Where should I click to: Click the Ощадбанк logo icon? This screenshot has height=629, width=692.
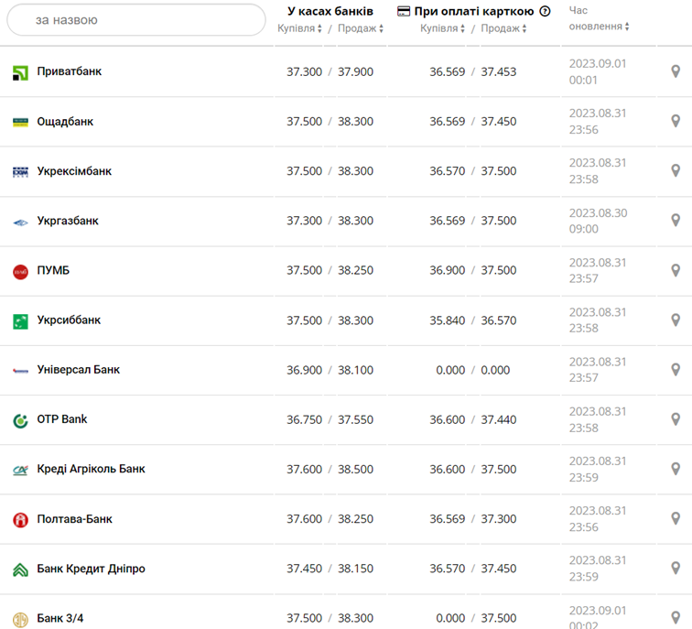pos(20,122)
